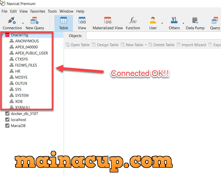Click the Design Table button
Image resolution: width=221 pixels, height=175 pixels.
pos(105,45)
